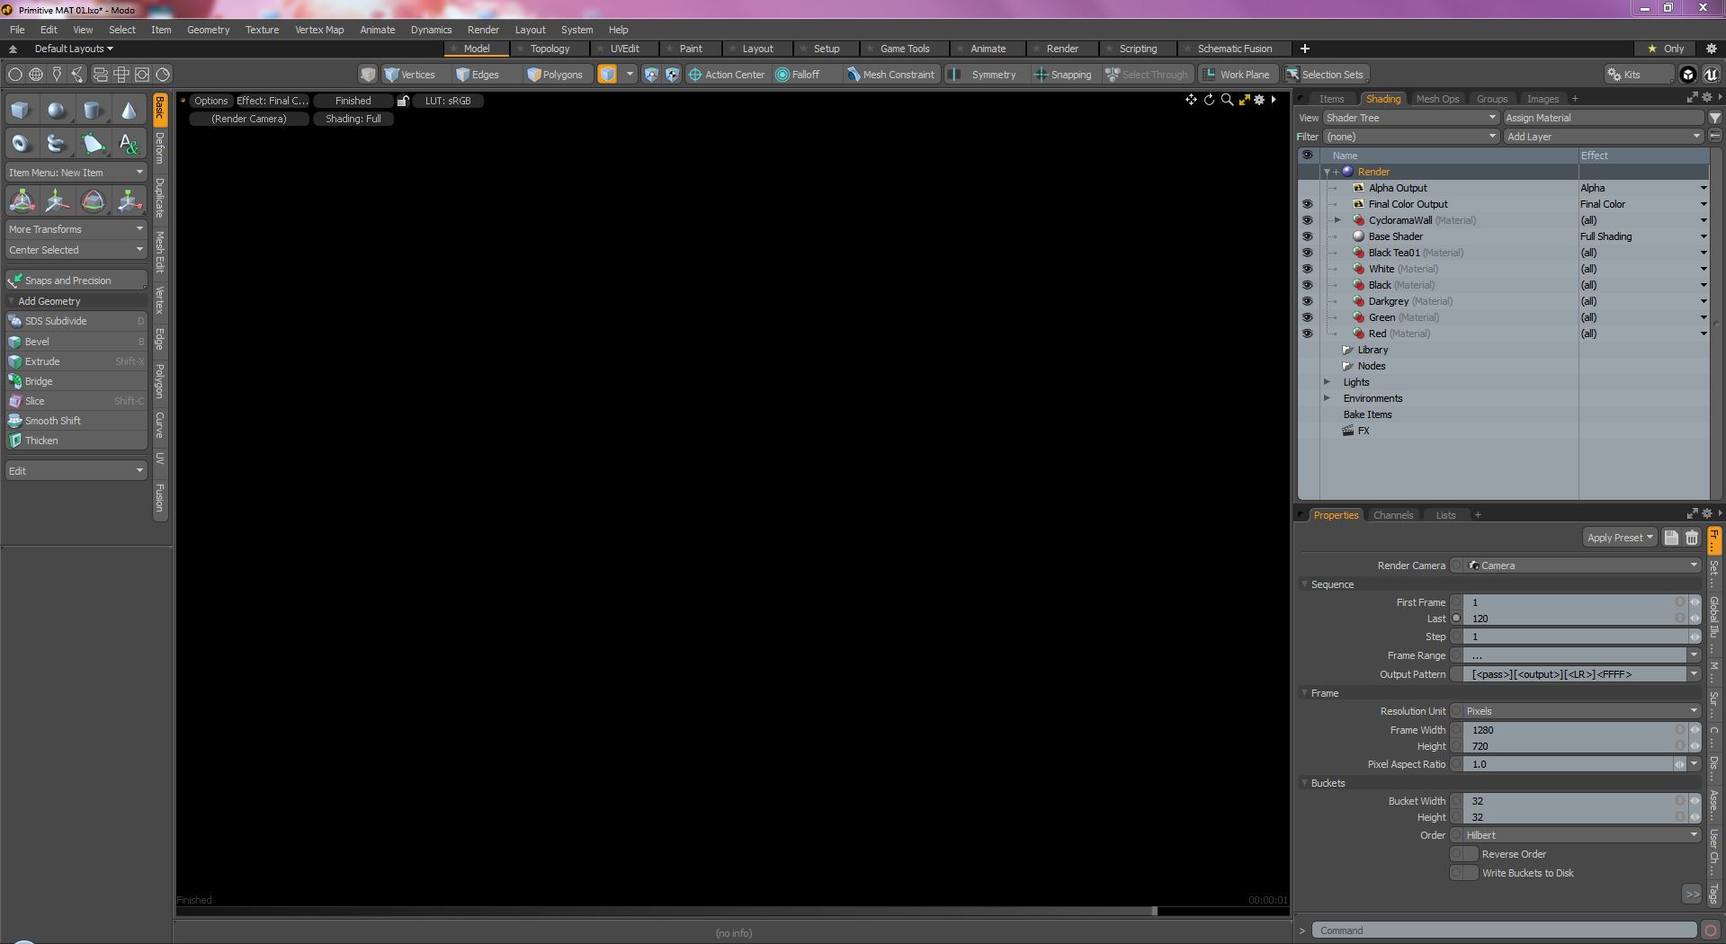The image size is (1726, 944).
Task: Click the shader tree filter funnel icon
Action: (x=1715, y=118)
